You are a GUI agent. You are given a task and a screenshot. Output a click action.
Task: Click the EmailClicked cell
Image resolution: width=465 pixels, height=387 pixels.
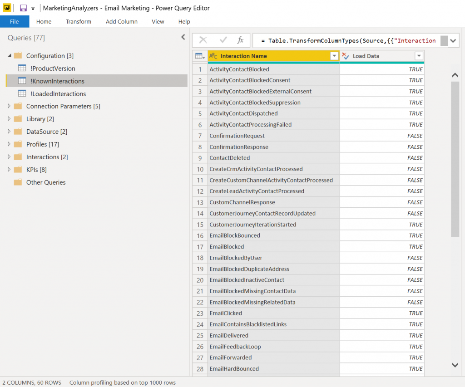[274, 313]
